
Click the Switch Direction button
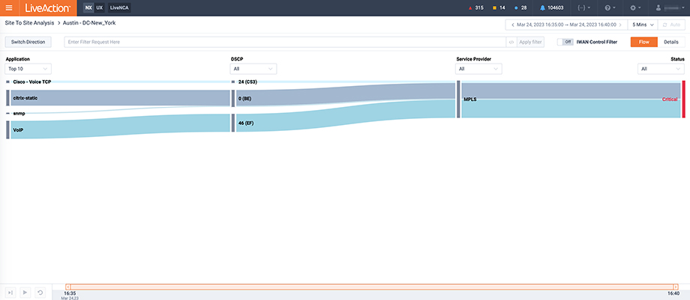[x=28, y=42]
